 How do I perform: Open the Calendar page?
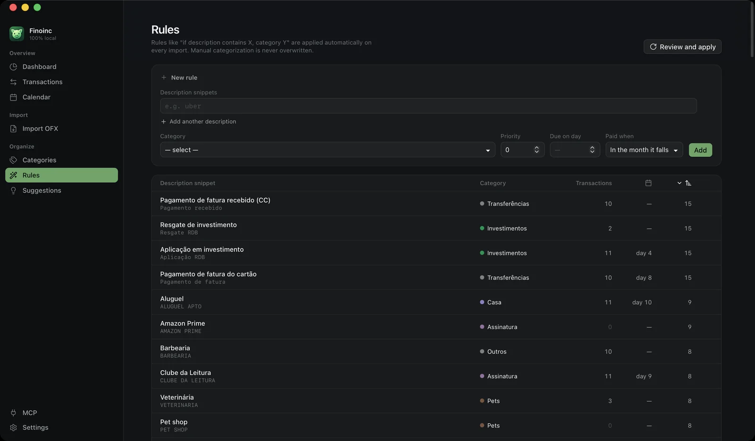click(x=61, y=97)
